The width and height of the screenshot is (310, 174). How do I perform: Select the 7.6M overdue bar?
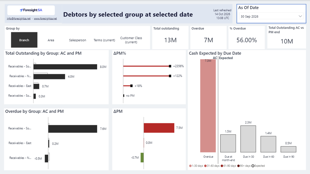[73, 128]
